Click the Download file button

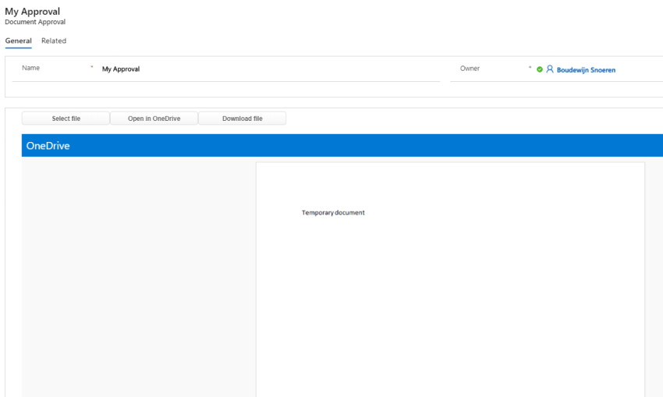pos(243,119)
